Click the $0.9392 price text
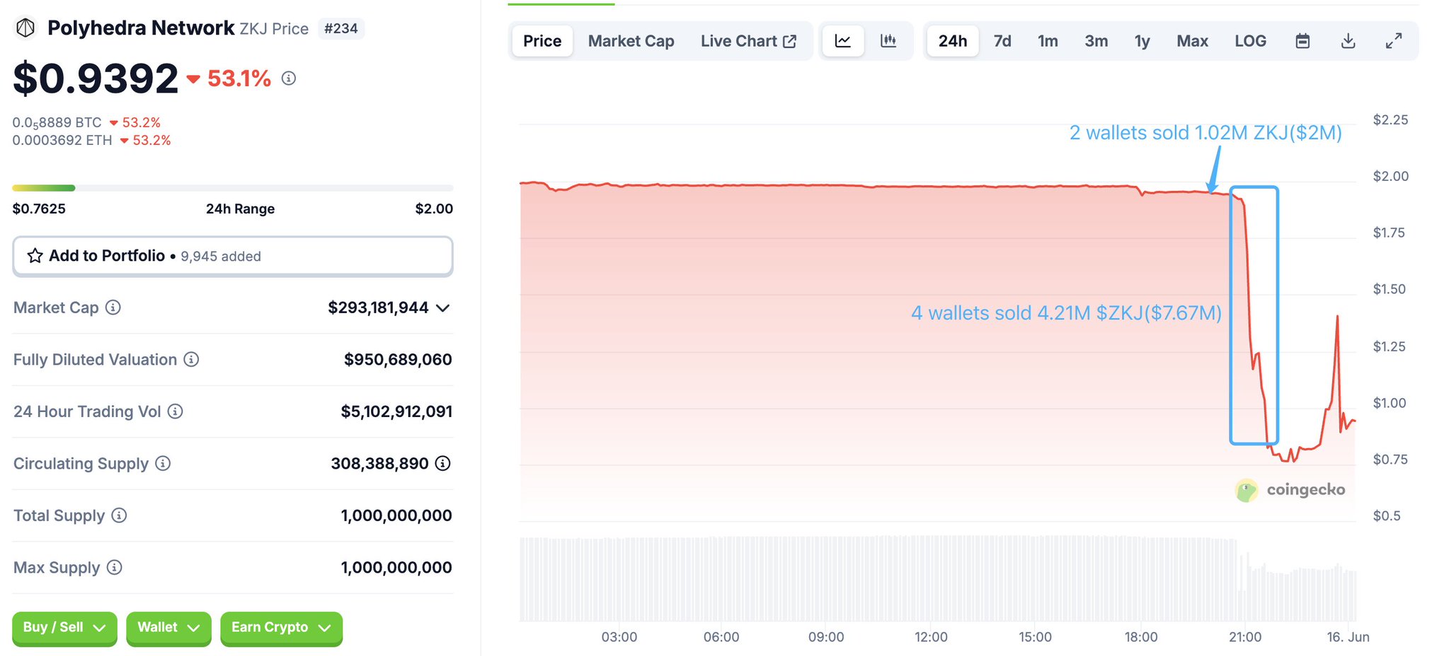1449x656 pixels. [96, 78]
